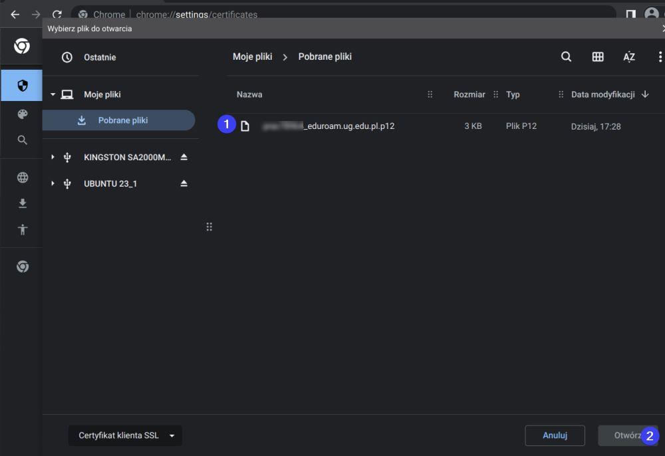
Task: Click Moje pliki in the breadcrumb path
Action: [x=252, y=57]
